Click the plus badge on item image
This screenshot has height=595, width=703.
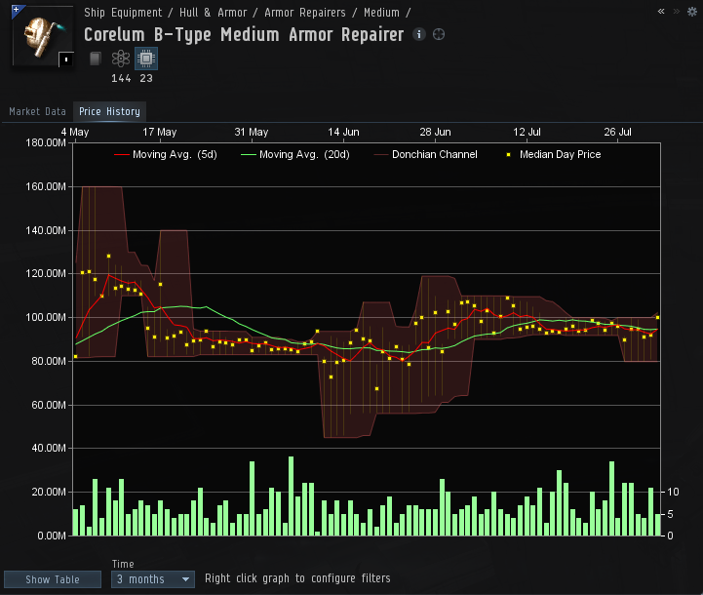(x=17, y=10)
